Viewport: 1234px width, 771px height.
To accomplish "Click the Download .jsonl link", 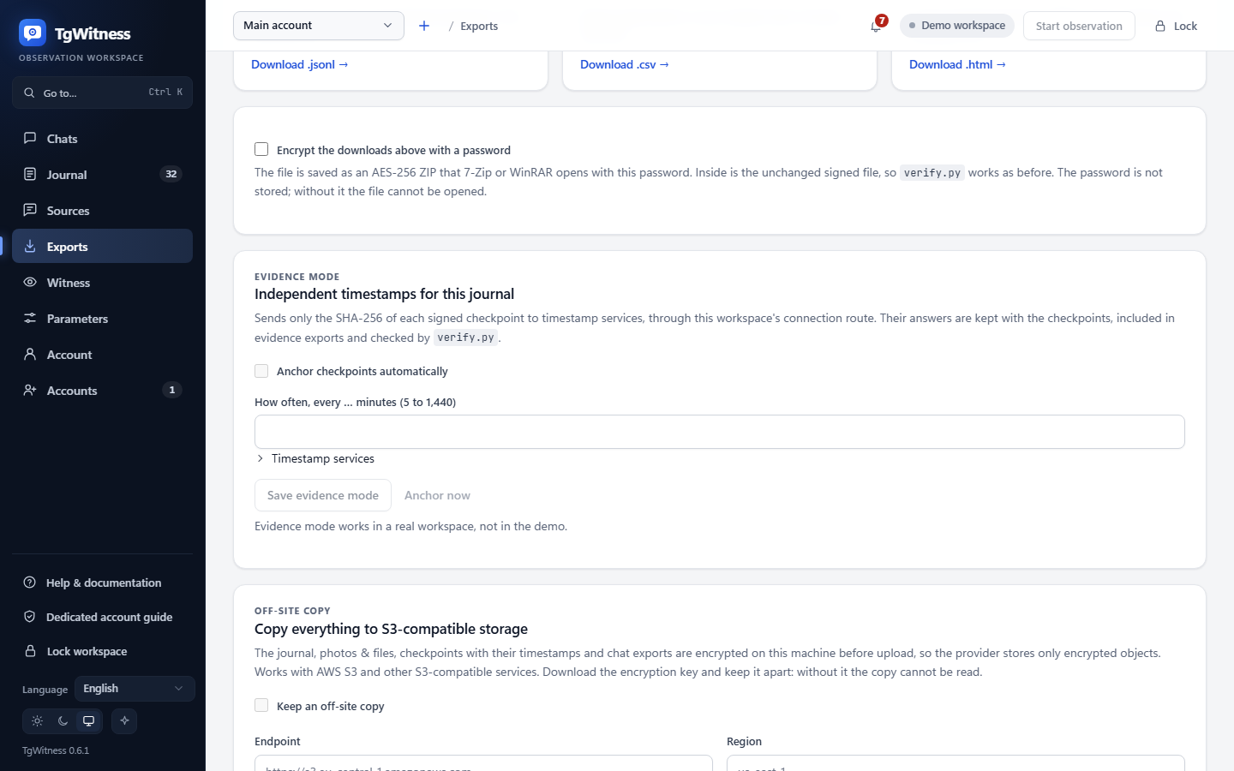I will point(299,64).
